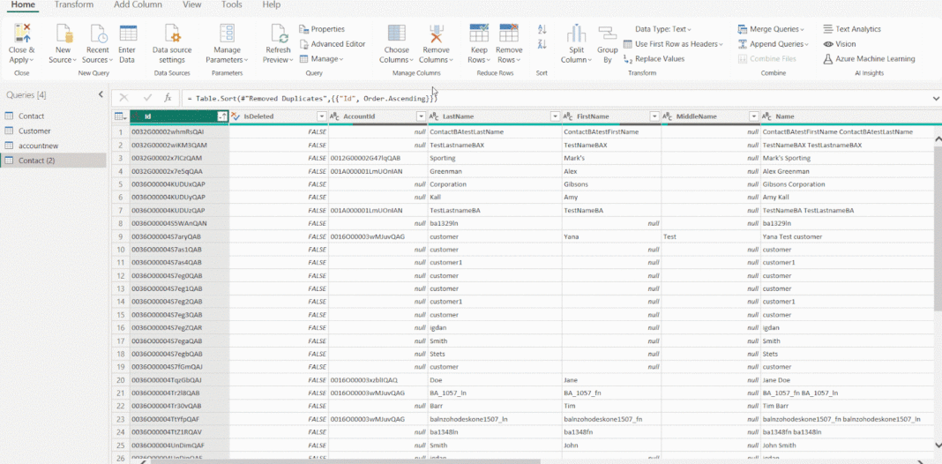Click the Sort Ascending icon

[542, 30]
